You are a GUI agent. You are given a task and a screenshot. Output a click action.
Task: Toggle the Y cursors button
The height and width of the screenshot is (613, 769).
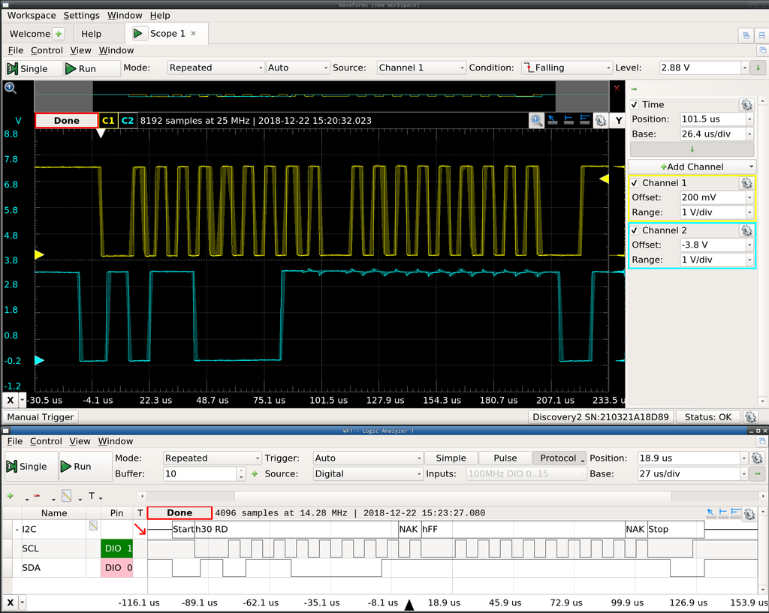(x=619, y=121)
